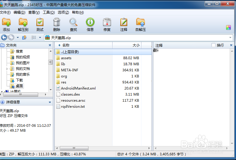
Task: Open the colorful skin theme icon
Action: click(x=228, y=27)
